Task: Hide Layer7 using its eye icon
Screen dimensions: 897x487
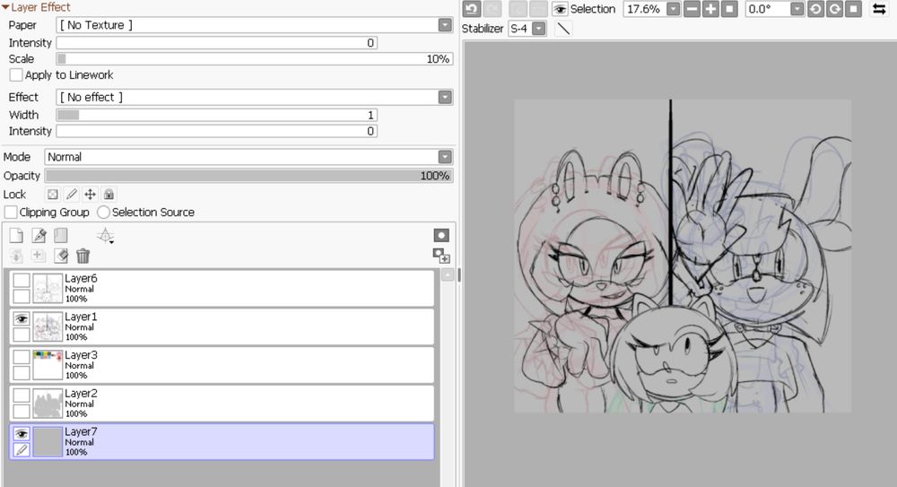Action: (22, 434)
